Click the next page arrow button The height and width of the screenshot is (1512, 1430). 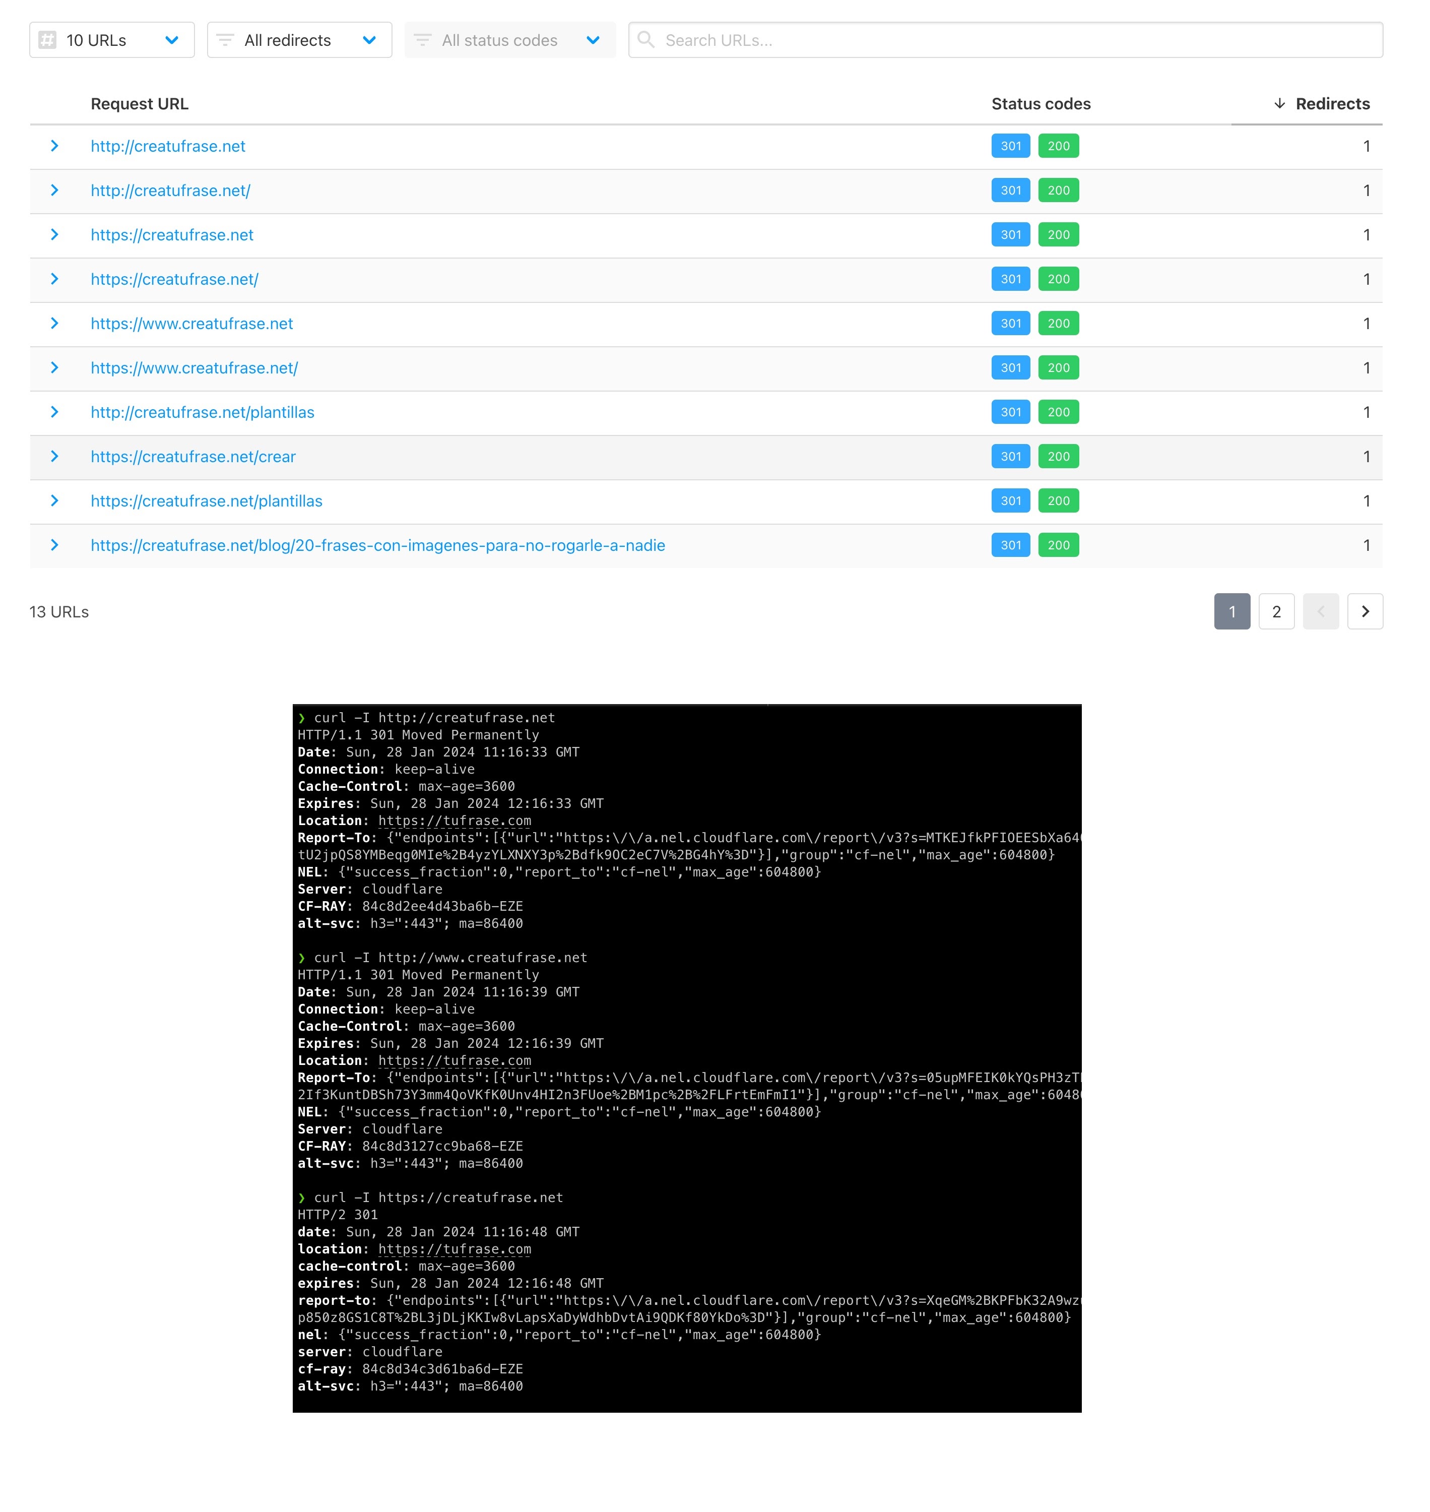pyautogui.click(x=1365, y=611)
